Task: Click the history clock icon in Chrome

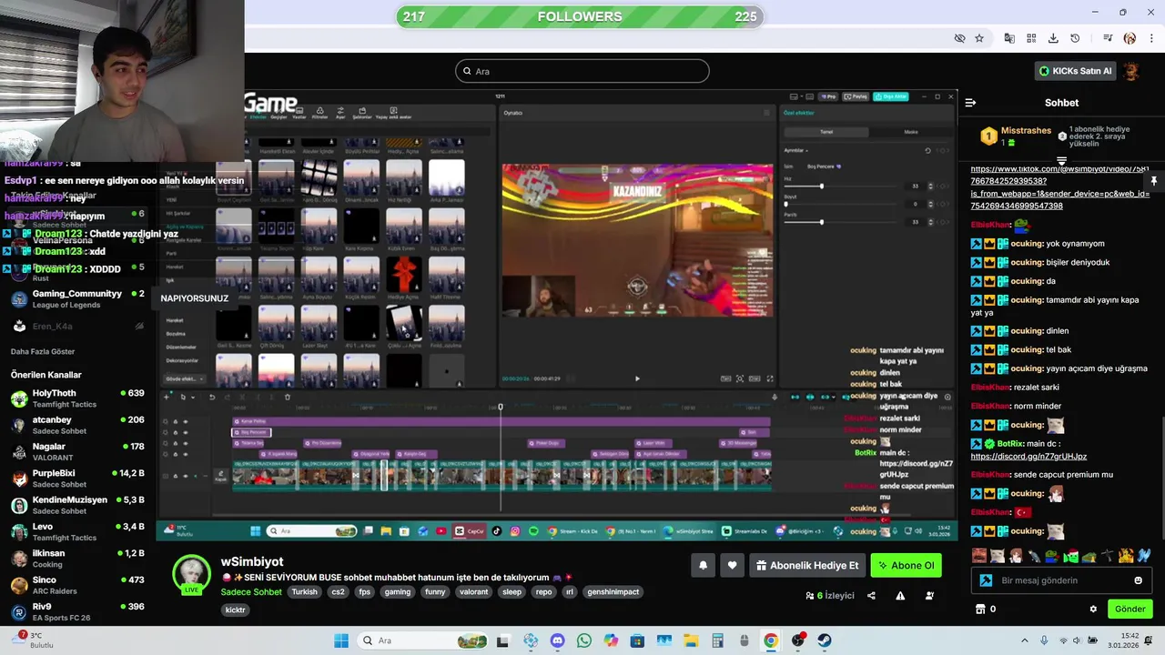Action: (1075, 38)
